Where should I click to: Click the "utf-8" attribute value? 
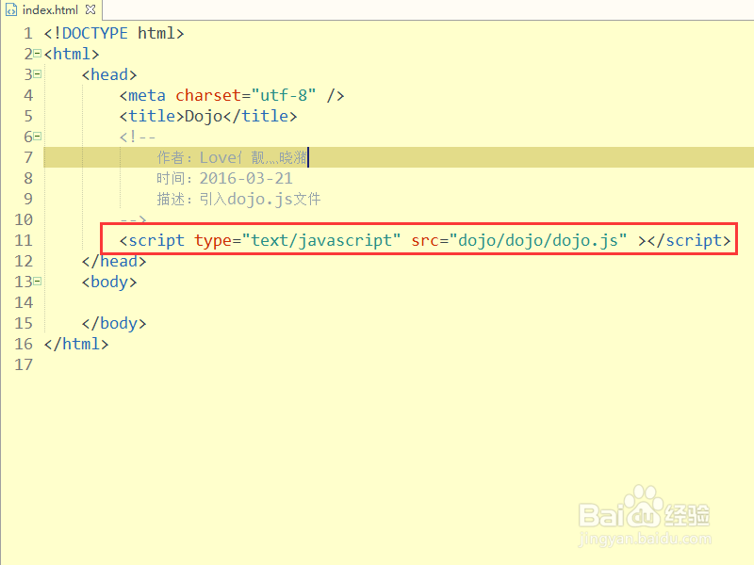point(284,95)
